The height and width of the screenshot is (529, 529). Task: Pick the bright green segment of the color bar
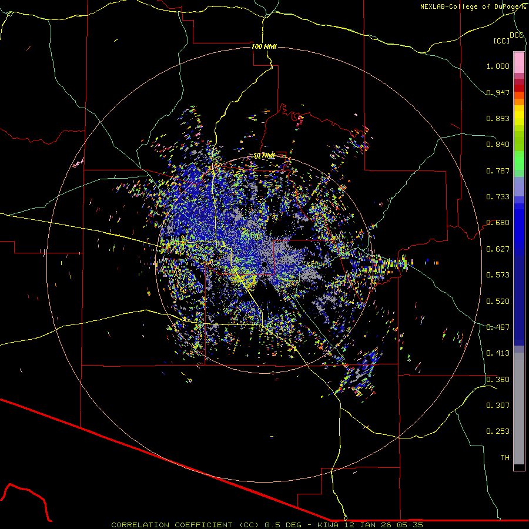tap(519, 160)
